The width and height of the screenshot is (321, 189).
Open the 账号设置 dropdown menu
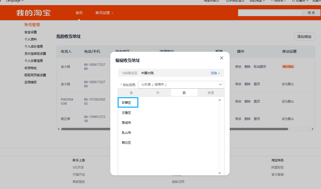pos(104,13)
